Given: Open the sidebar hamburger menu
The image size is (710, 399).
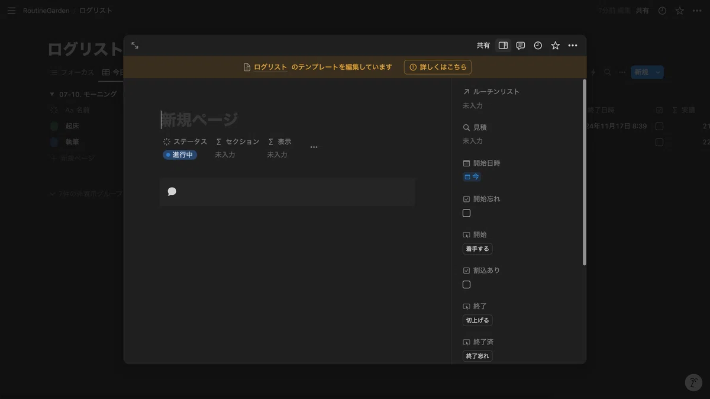Looking at the screenshot, I should [x=11, y=11].
